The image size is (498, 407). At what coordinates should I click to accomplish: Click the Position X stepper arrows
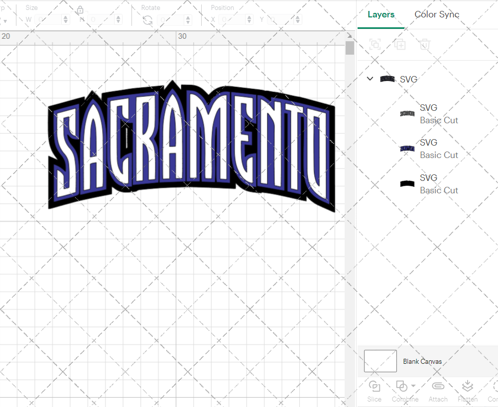[249, 20]
